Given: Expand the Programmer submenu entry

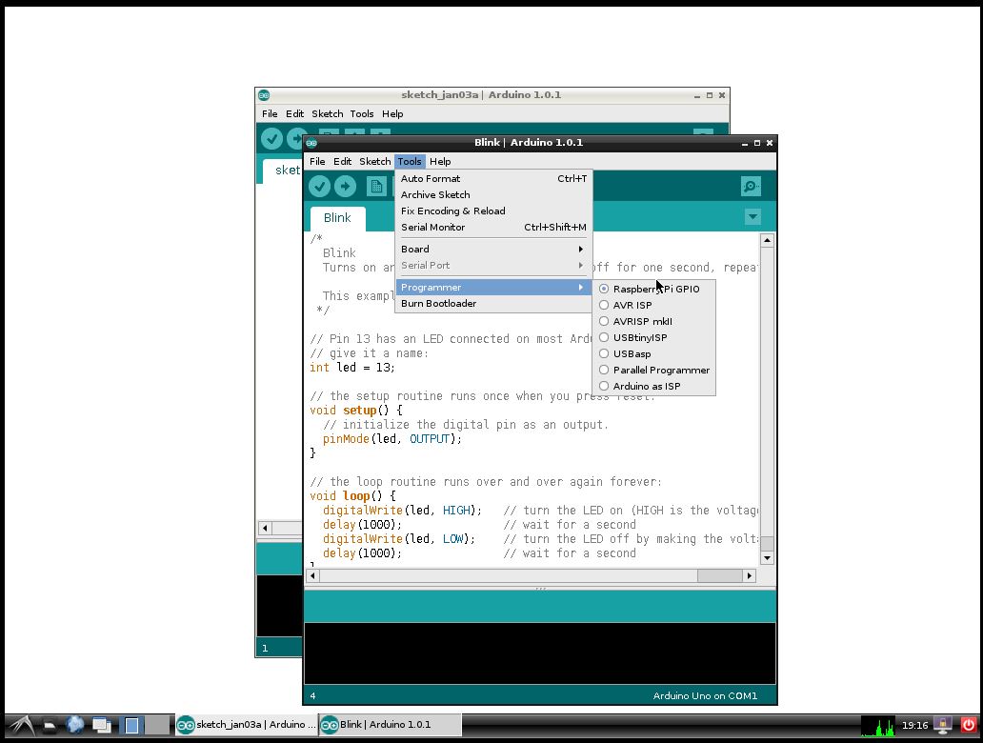Looking at the screenshot, I should click(x=492, y=288).
